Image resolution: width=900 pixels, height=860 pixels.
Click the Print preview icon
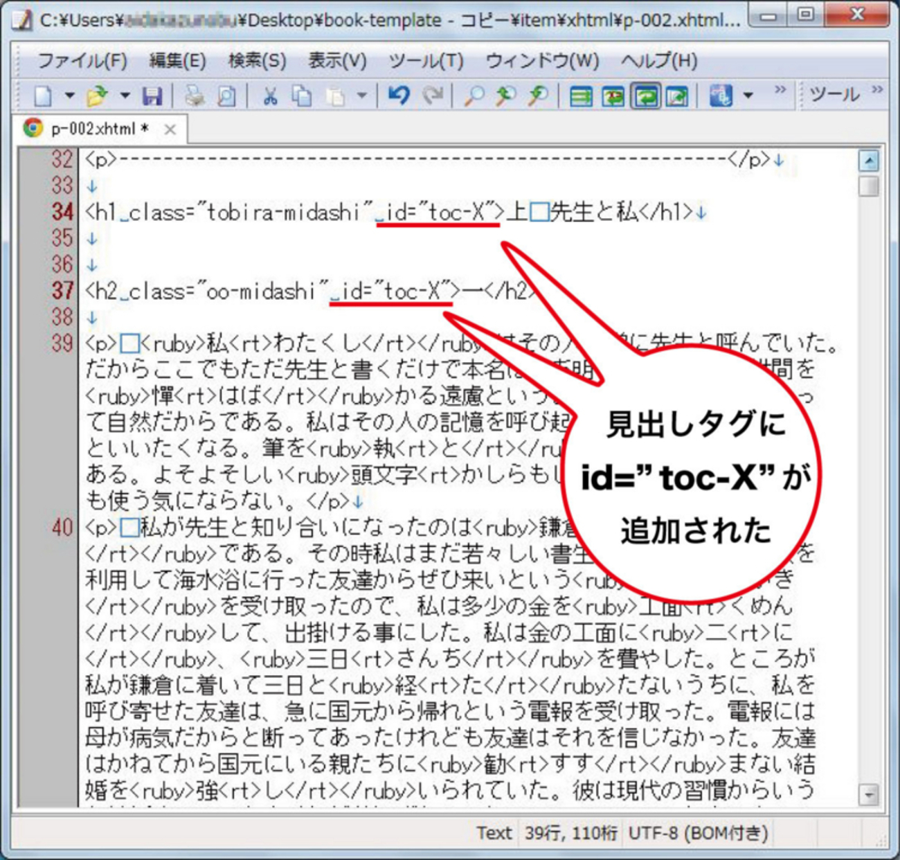click(226, 96)
